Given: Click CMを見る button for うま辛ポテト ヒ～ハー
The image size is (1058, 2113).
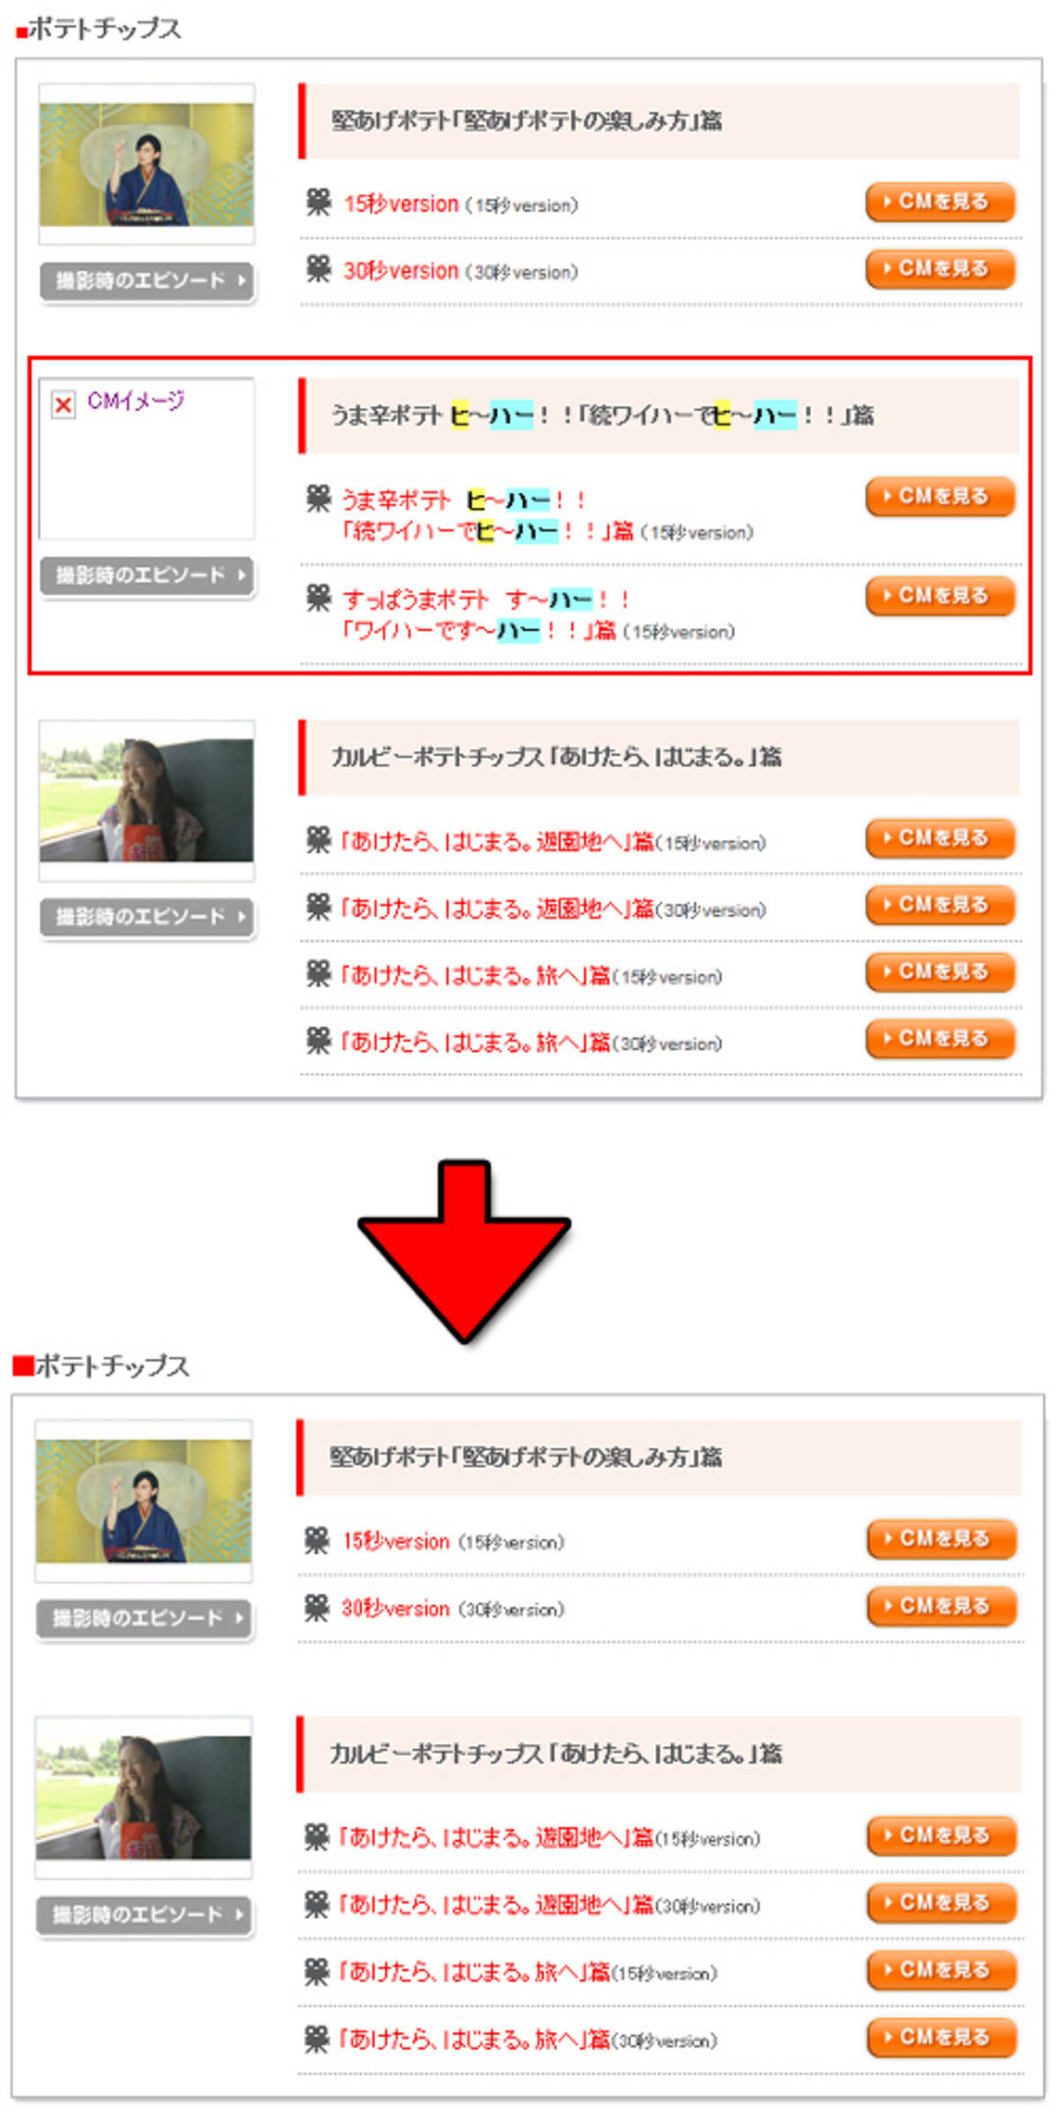Looking at the screenshot, I should click(x=940, y=497).
